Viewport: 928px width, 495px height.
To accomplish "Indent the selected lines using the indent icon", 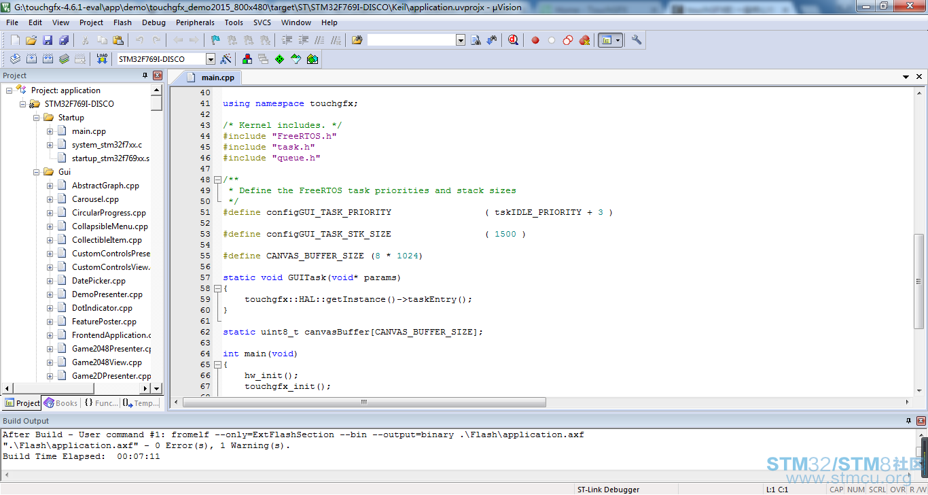I will point(287,40).
